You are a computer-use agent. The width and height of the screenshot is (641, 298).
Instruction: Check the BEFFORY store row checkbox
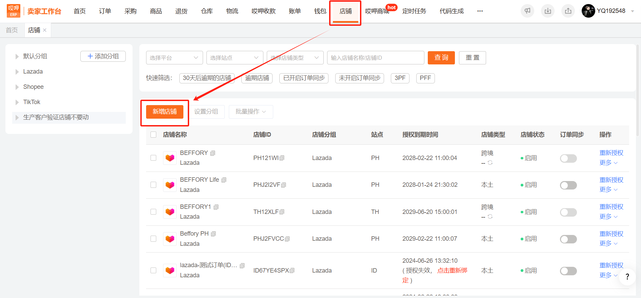[x=154, y=158]
